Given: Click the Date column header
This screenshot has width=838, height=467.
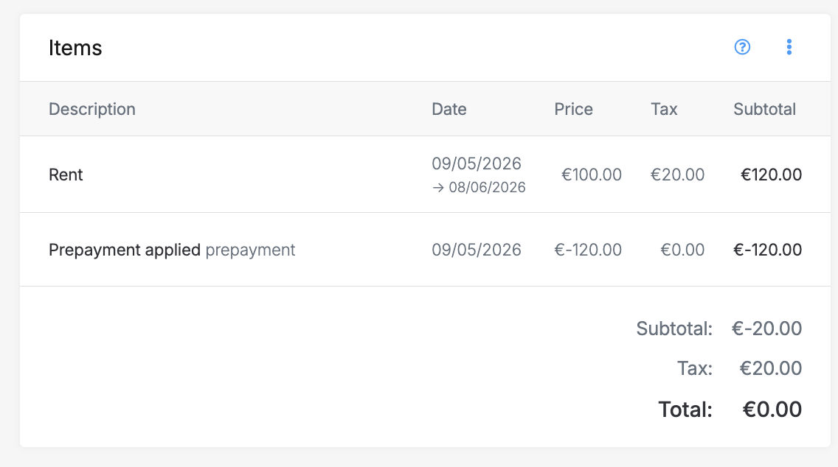Looking at the screenshot, I should (449, 109).
